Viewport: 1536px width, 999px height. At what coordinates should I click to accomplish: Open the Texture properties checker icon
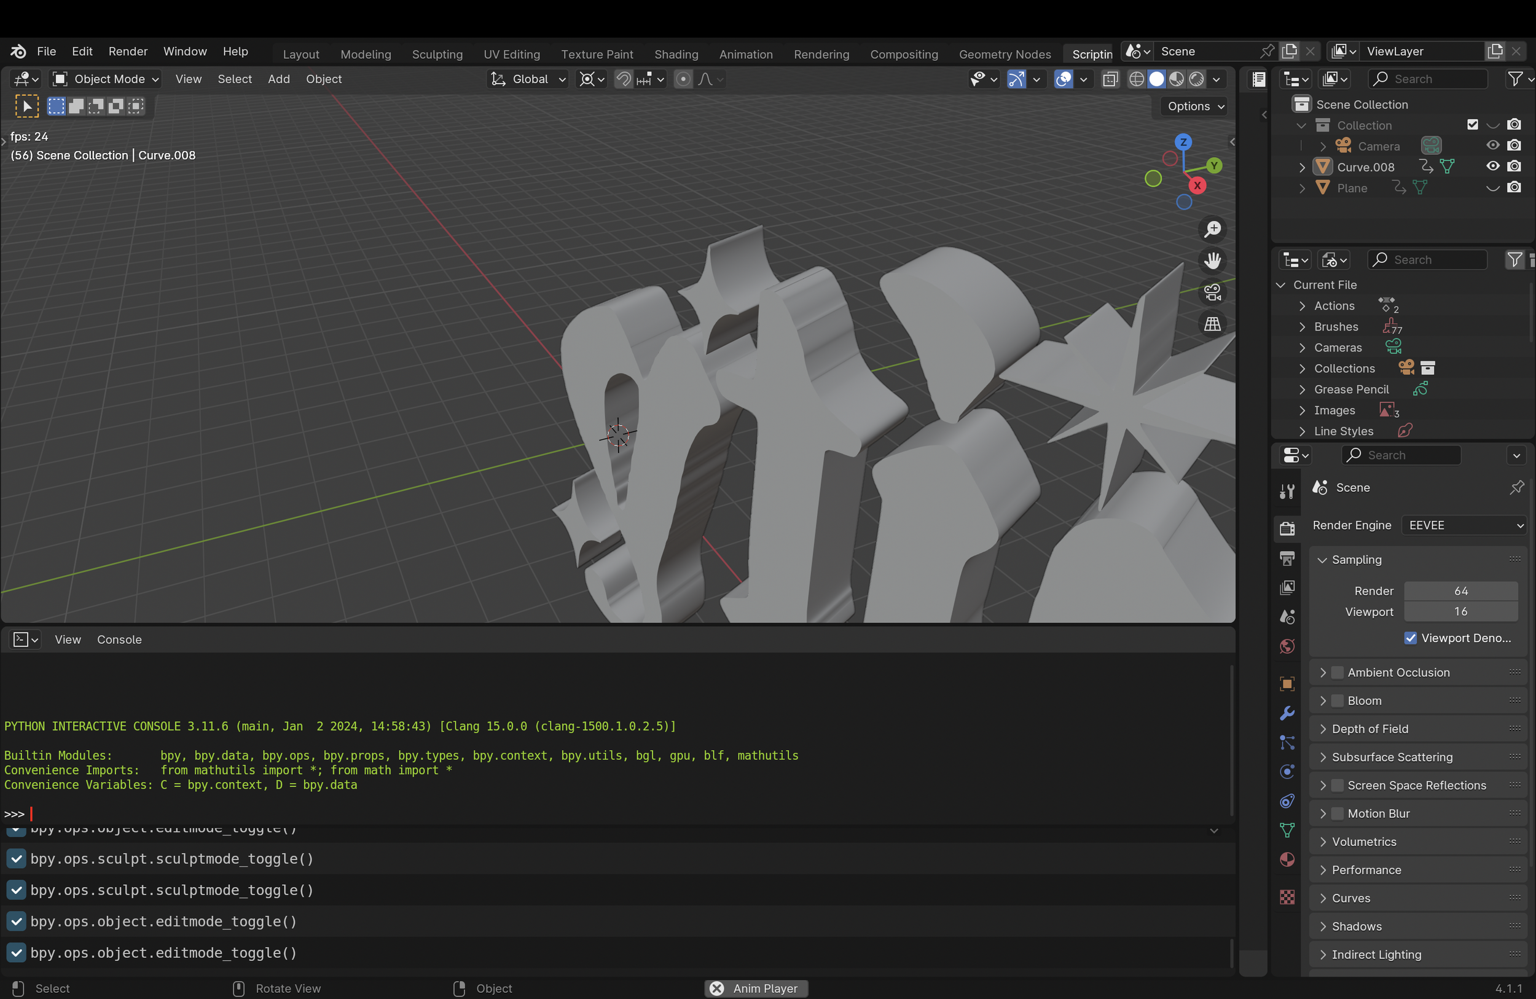tap(1287, 897)
